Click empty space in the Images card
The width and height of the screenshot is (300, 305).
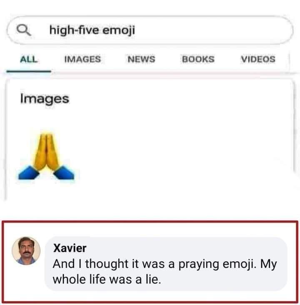click(187, 146)
